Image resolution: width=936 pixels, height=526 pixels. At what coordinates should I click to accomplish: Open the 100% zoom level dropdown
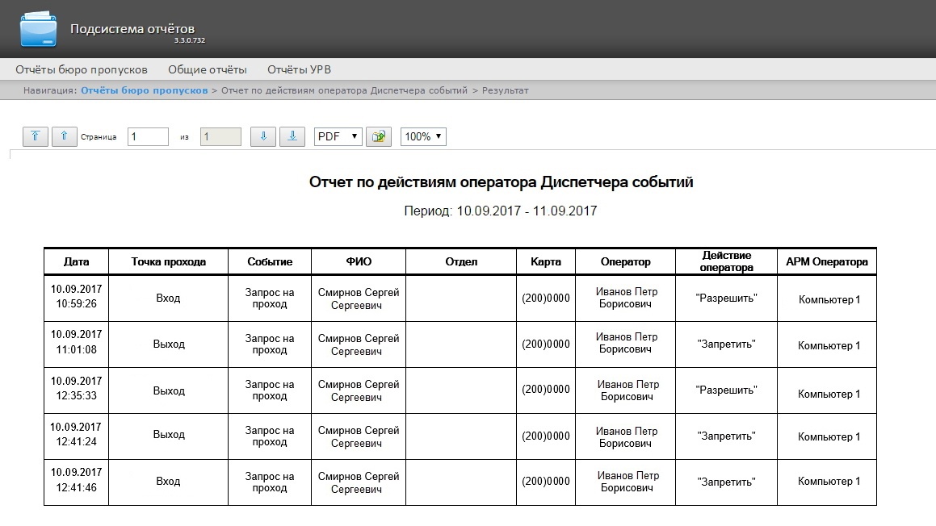pos(423,137)
